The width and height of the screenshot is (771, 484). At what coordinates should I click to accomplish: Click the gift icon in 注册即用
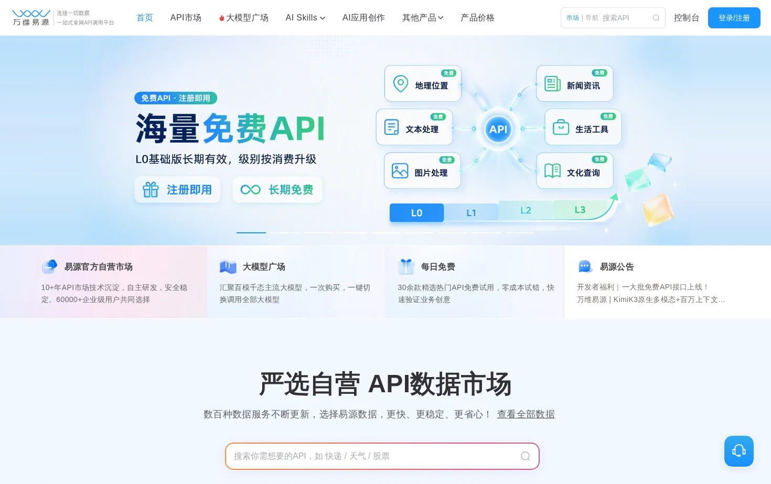tap(151, 189)
